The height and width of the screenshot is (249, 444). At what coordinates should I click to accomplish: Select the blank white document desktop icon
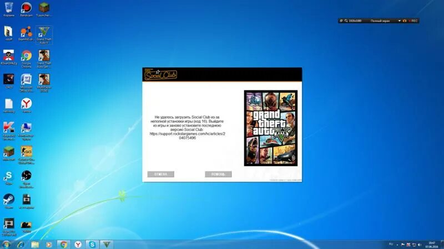[9, 106]
